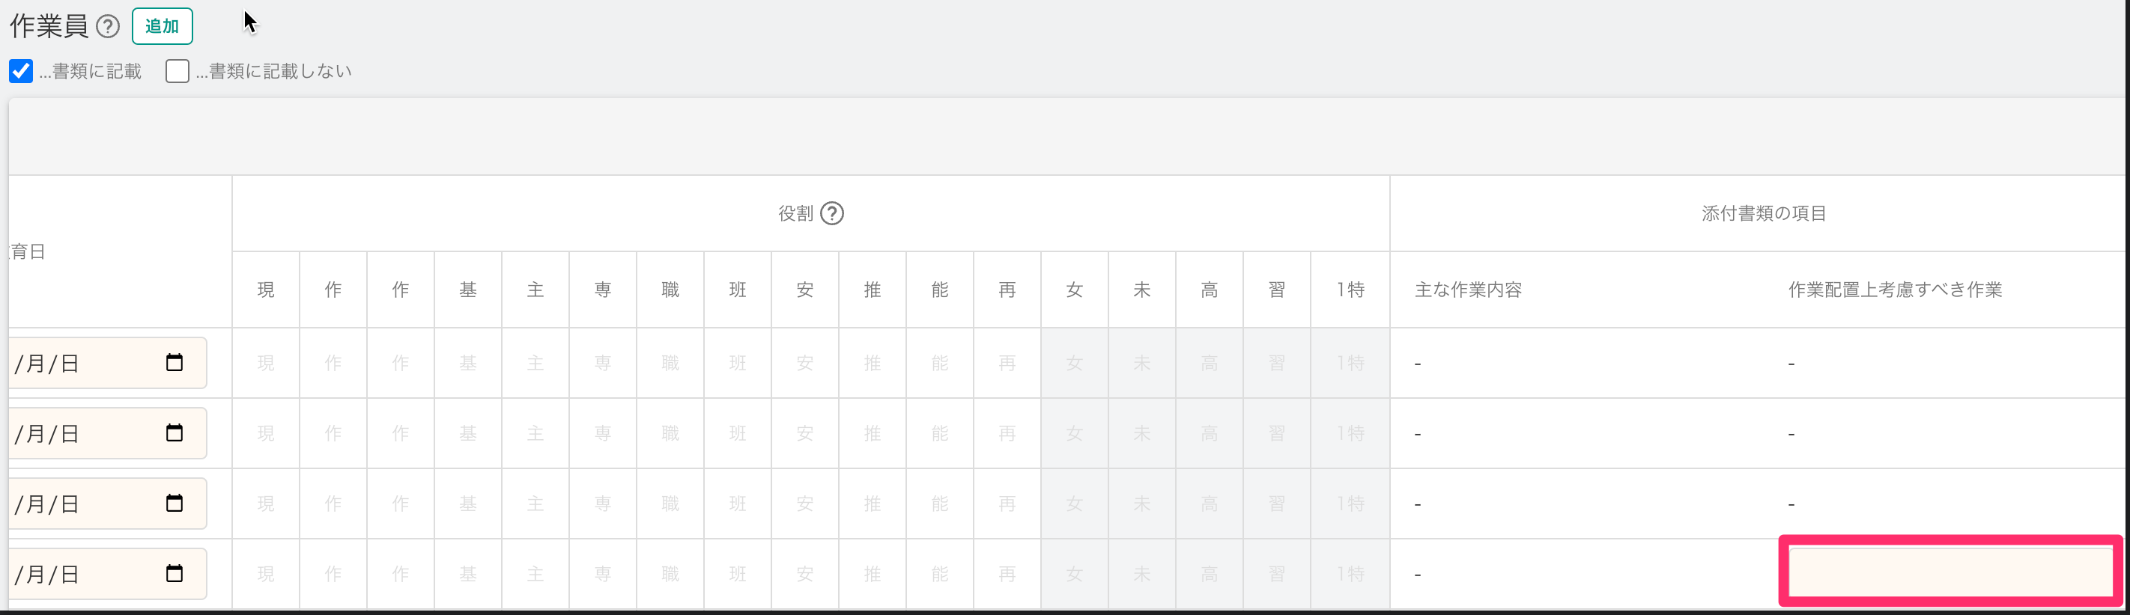Viewport: 2130px width, 615px height.
Task: Toggle 安 role in third worker row
Action: point(804,504)
